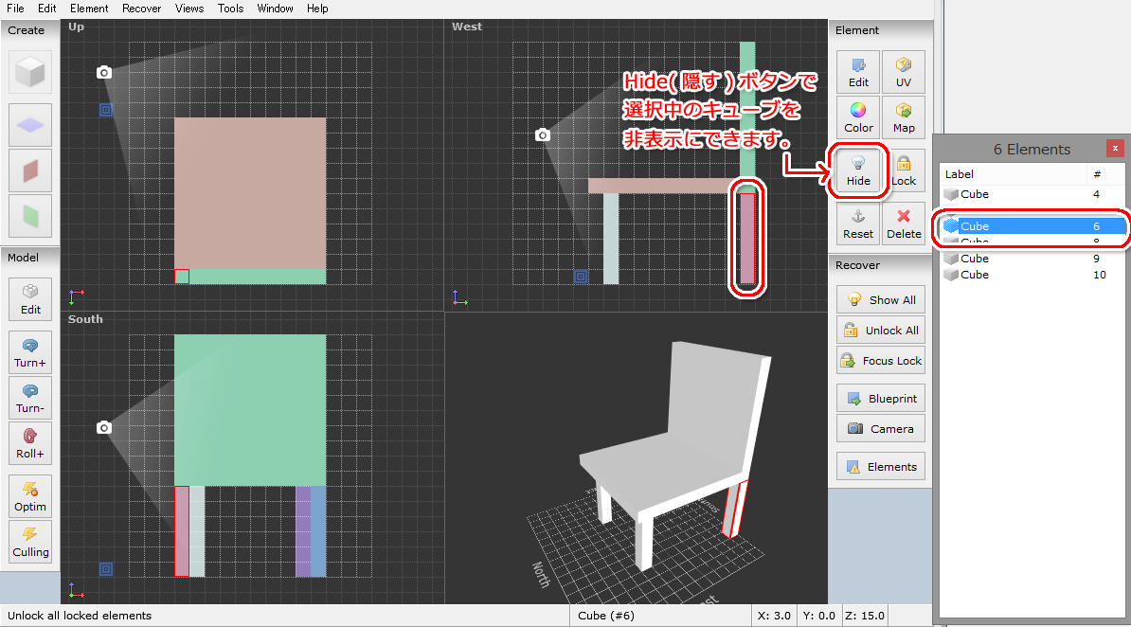1131x627 pixels.
Task: Create a blue horizontal plane element
Action: click(30, 125)
